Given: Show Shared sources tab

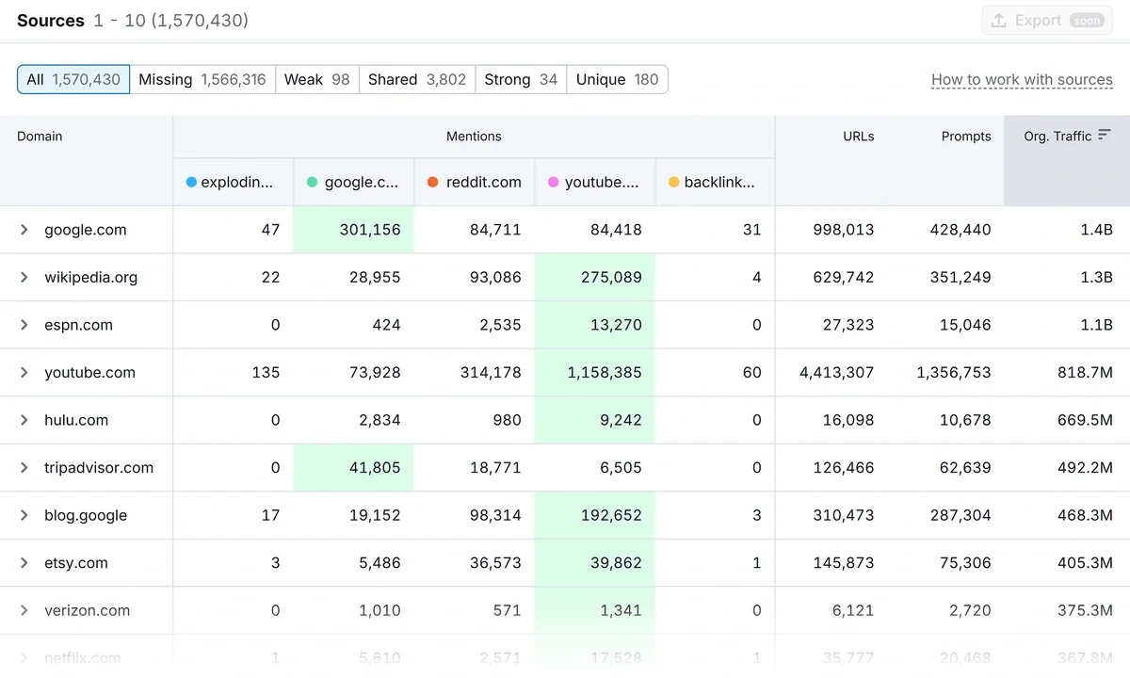Looking at the screenshot, I should (x=416, y=80).
